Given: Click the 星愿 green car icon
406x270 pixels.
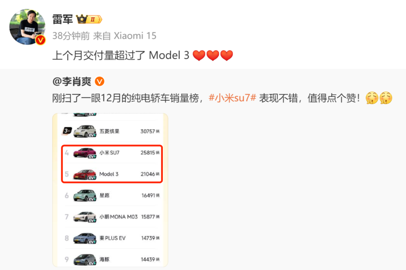Looking at the screenshot, I should (85, 196).
